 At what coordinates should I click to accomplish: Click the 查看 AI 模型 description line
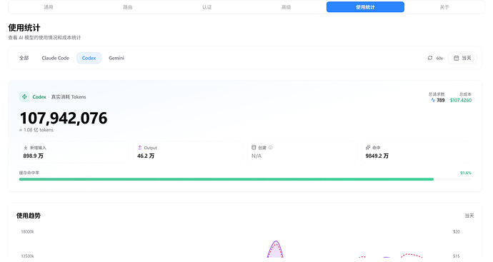(x=44, y=37)
